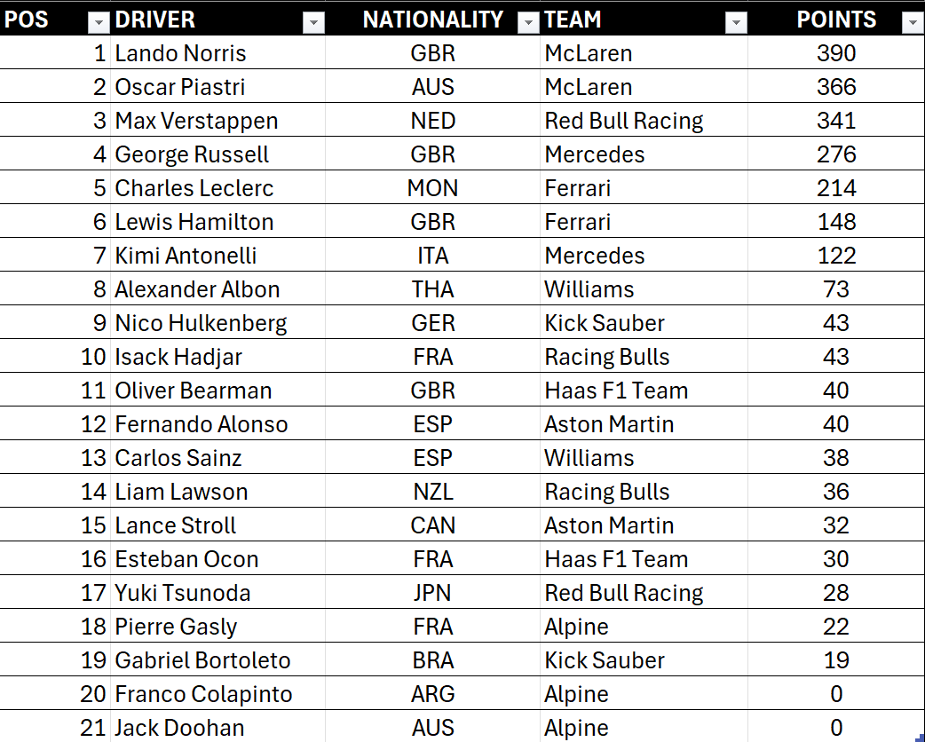925x742 pixels.
Task: Open the DRIVER column filter dropdown
Action: (313, 24)
